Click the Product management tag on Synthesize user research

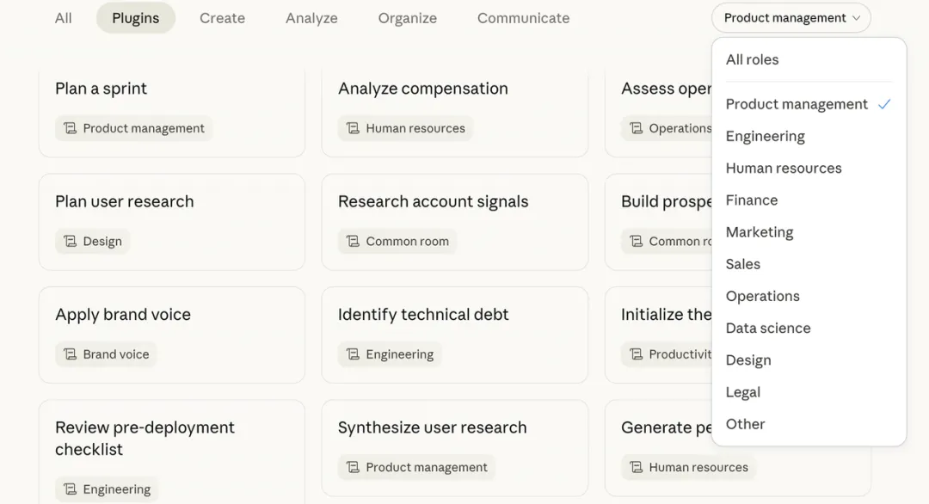pos(416,468)
